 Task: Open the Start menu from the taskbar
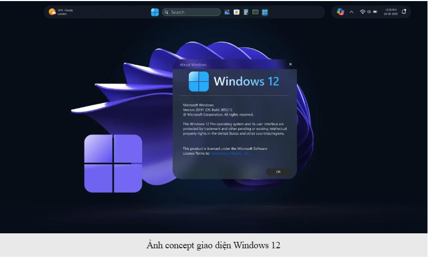155,12
